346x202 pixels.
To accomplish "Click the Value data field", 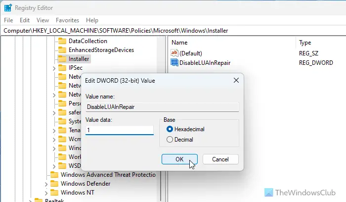I will click(x=120, y=130).
